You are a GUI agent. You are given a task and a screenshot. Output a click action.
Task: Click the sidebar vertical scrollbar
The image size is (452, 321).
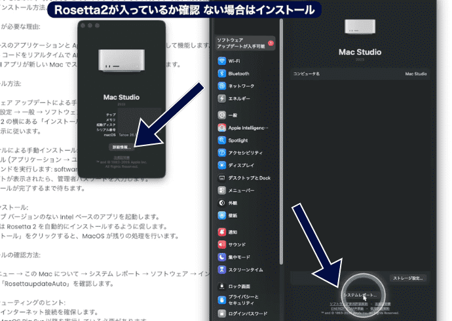coord(282,131)
